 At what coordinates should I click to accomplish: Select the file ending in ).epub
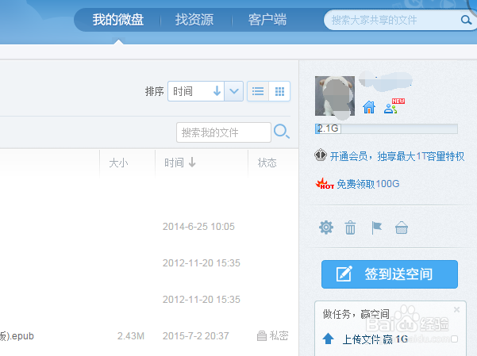17,336
